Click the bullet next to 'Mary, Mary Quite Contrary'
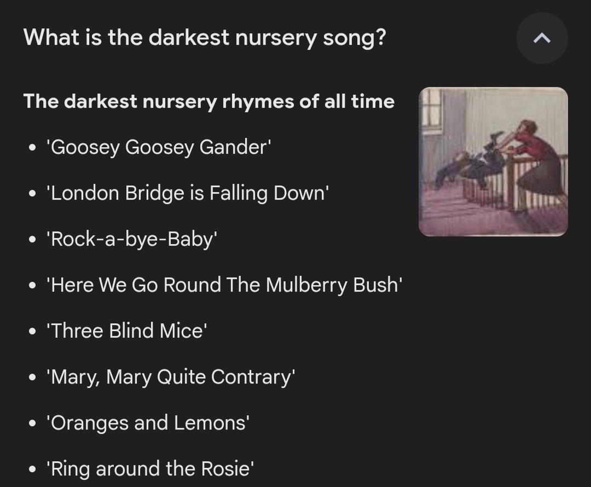591x487 pixels. (x=34, y=378)
